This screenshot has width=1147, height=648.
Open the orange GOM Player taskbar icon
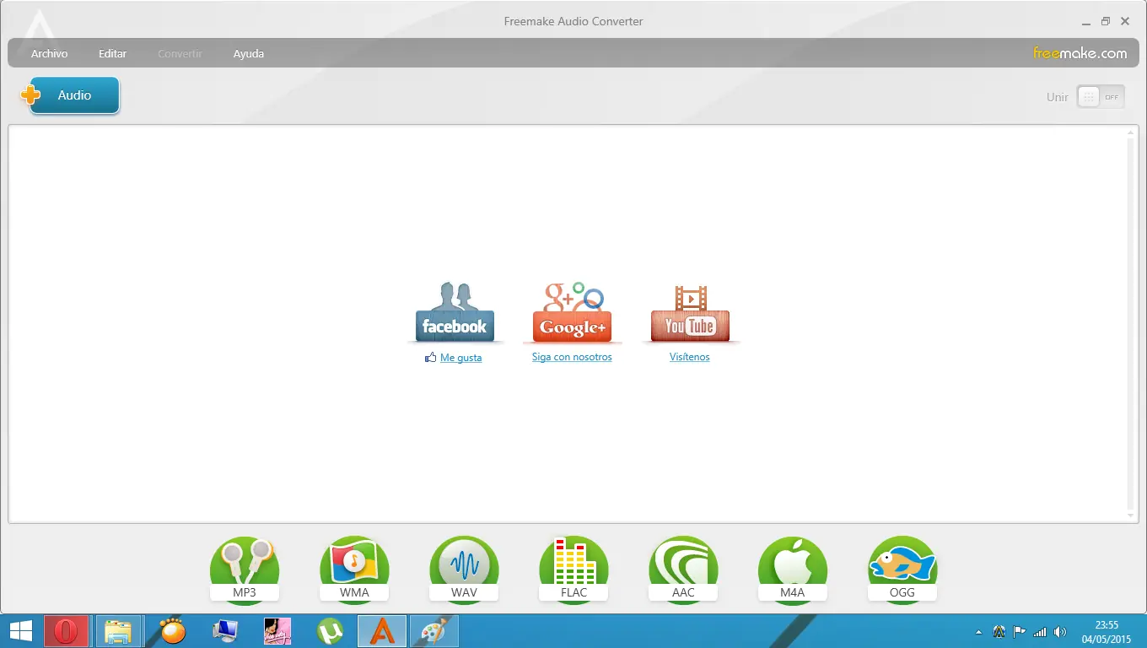click(173, 631)
